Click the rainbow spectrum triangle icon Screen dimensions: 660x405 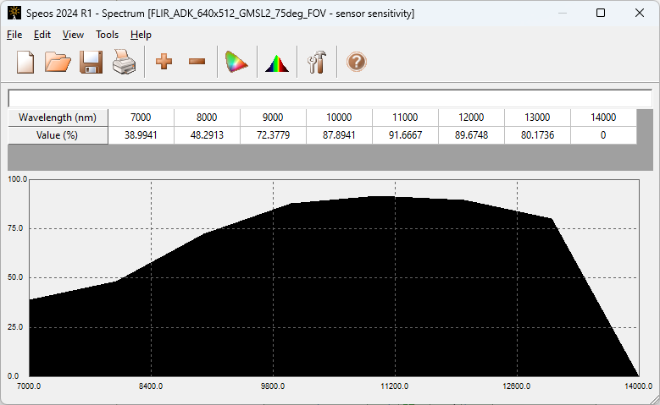pos(277,63)
